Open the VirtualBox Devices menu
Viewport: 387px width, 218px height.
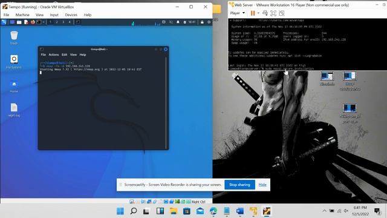coord(71,15)
